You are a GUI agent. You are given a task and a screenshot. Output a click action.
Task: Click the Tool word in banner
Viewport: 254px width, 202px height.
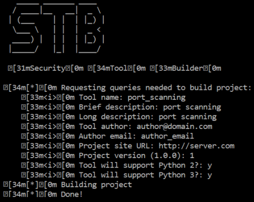click(x=119, y=69)
